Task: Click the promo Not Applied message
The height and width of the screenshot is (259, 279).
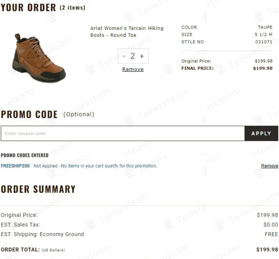Action: (x=95, y=166)
